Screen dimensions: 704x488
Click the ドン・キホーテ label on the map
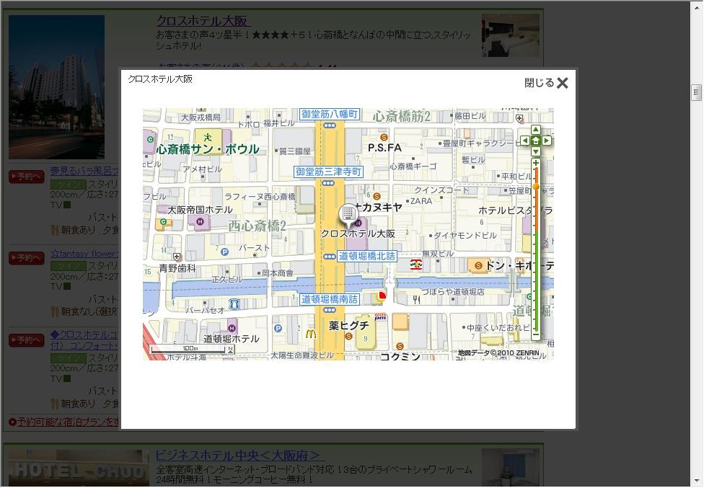click(519, 266)
